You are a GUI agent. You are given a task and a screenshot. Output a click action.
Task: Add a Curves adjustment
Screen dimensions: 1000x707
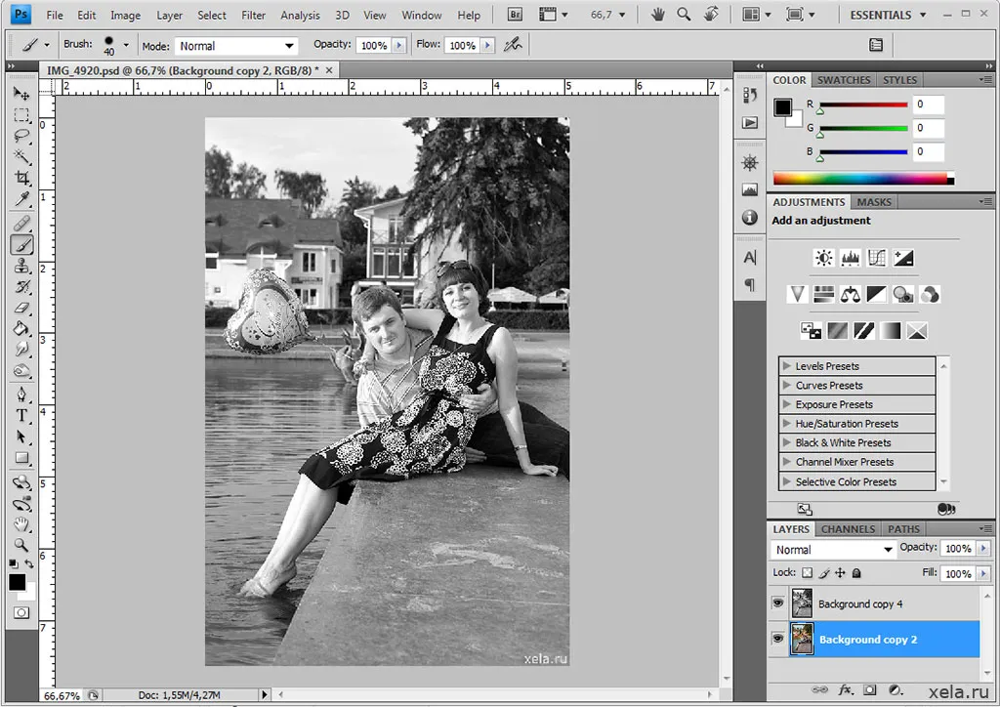tap(877, 258)
